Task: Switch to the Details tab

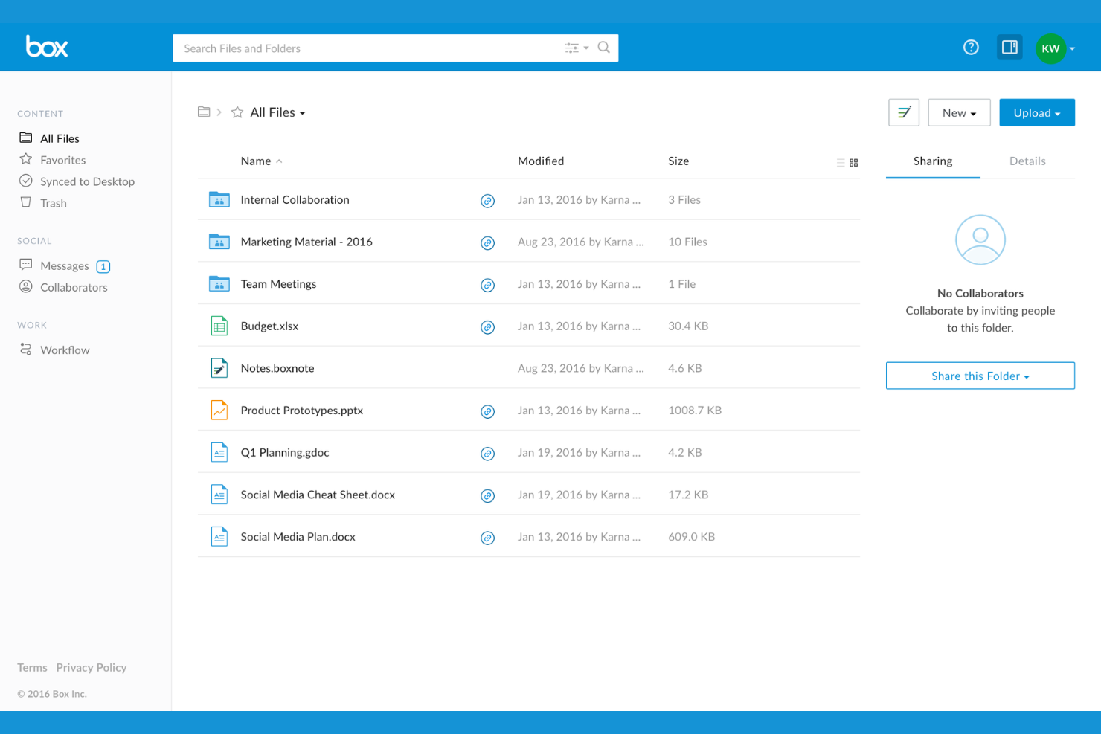Action: (1027, 161)
